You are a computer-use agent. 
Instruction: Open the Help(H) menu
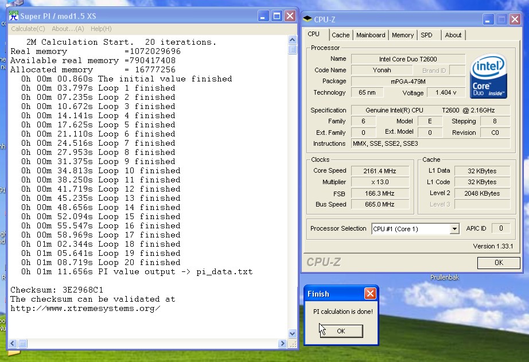click(x=101, y=29)
